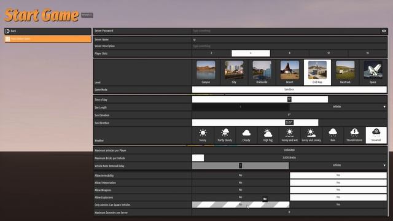Click the Maximum Vehicles per Player slider
Viewport: 393px width, 221px height.
tap(289, 150)
